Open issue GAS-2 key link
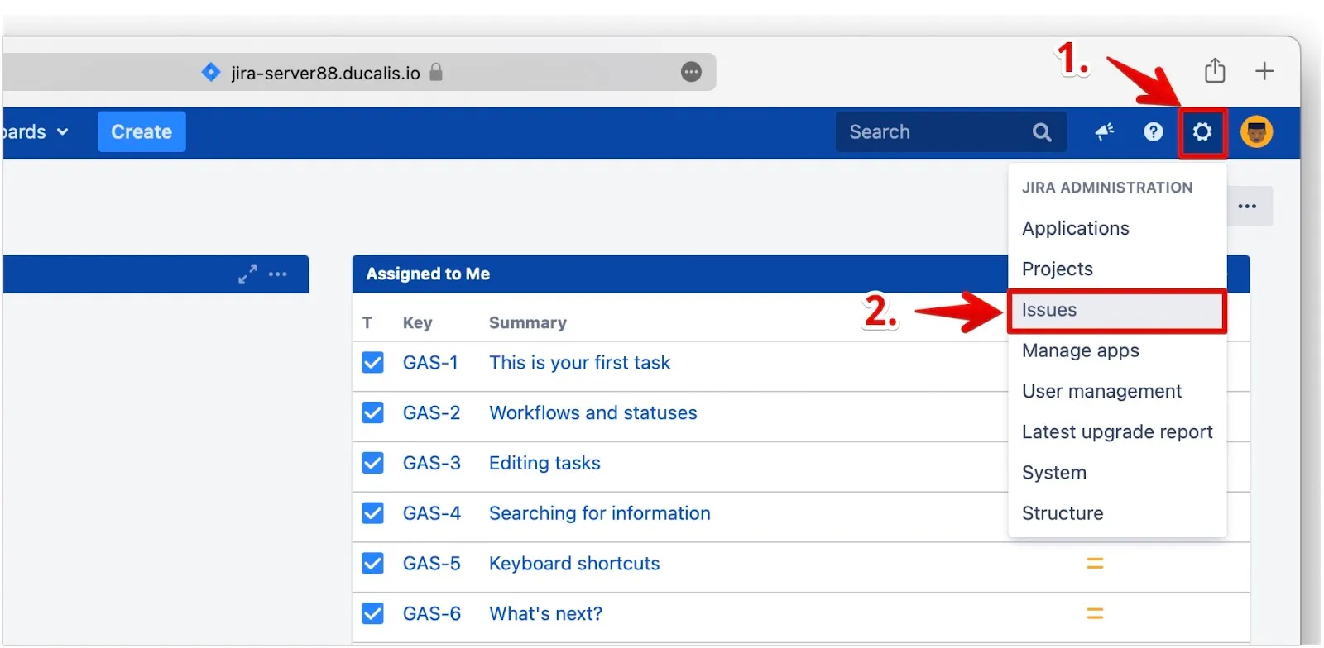This screenshot has height=648, width=1324. tap(431, 412)
